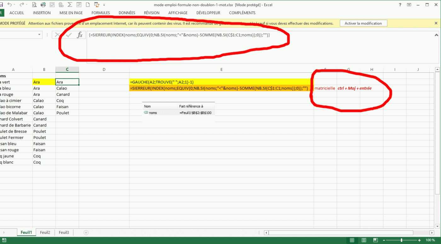Click the fx Insert Function icon
This screenshot has height=244, width=441.
tap(80, 35)
